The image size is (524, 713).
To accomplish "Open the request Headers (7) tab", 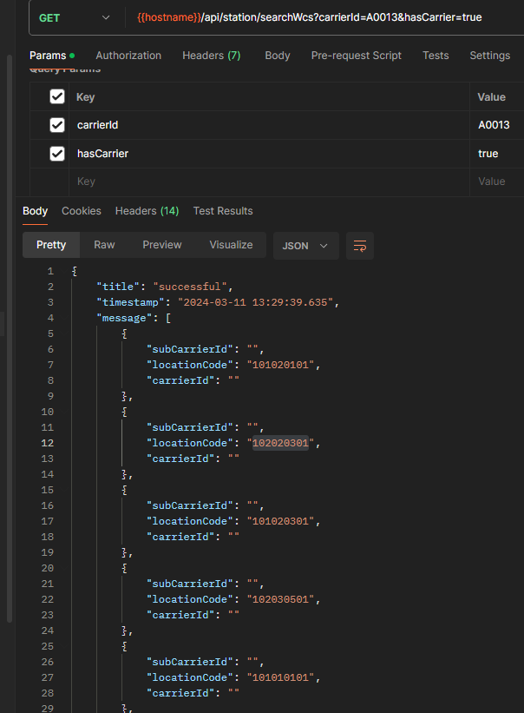I will [211, 56].
